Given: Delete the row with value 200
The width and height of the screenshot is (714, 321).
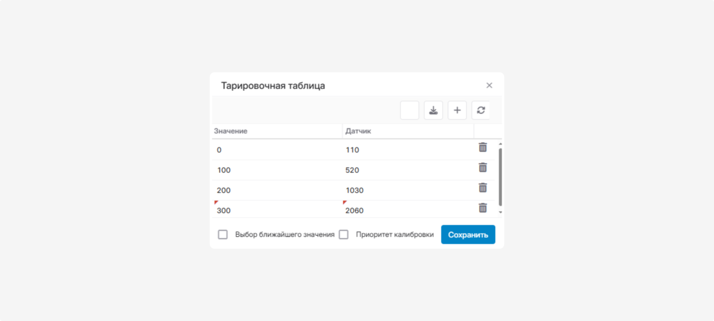Looking at the screenshot, I should 483,188.
